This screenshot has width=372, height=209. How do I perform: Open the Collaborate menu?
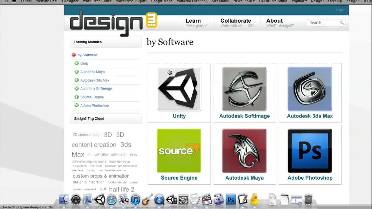coord(235,21)
